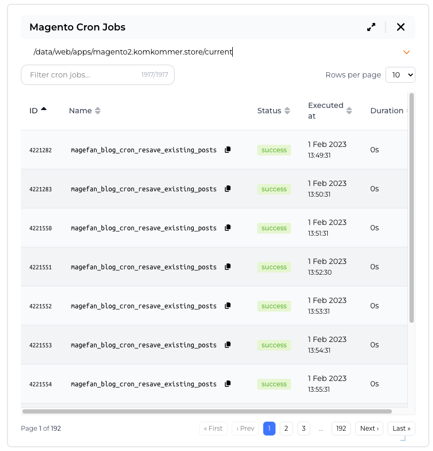Screen dimensions: 433x451
Task: Go to page 2 of results
Action: [x=286, y=429]
